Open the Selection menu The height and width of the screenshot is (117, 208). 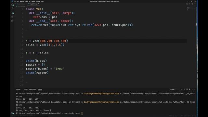pyautogui.click(x=22, y=1)
